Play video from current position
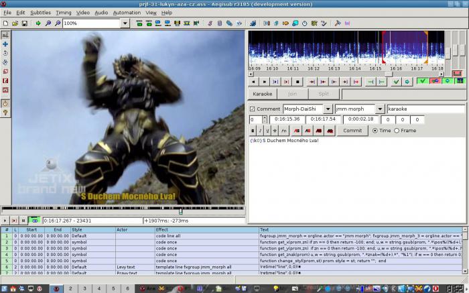Viewport: 469px width, 293px height. coord(5,221)
